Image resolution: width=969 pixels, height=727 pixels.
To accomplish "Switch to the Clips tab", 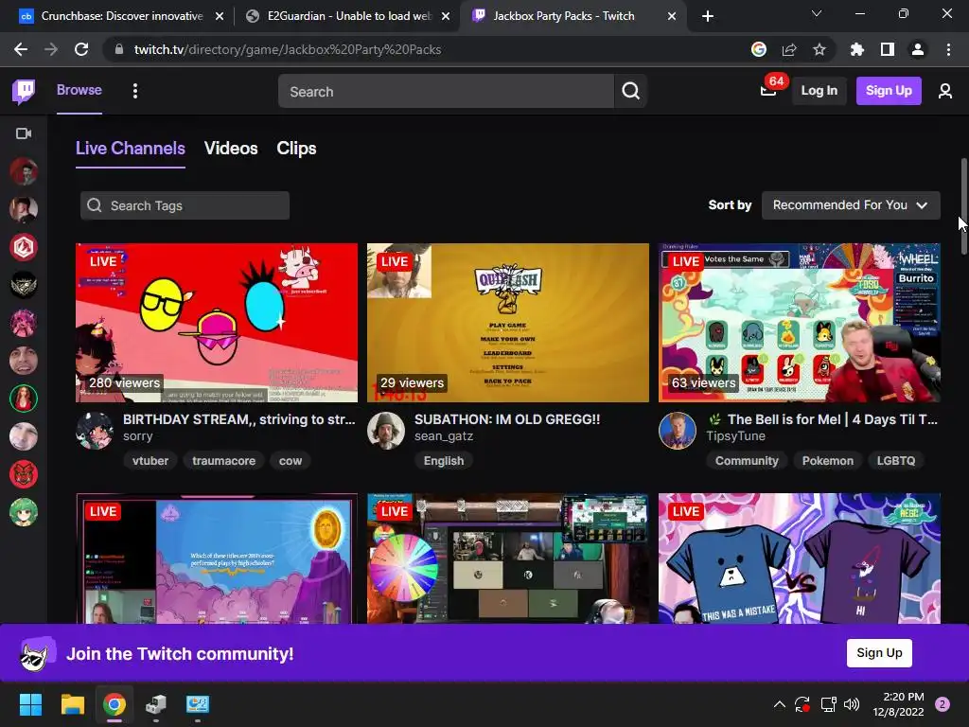I will (x=296, y=149).
